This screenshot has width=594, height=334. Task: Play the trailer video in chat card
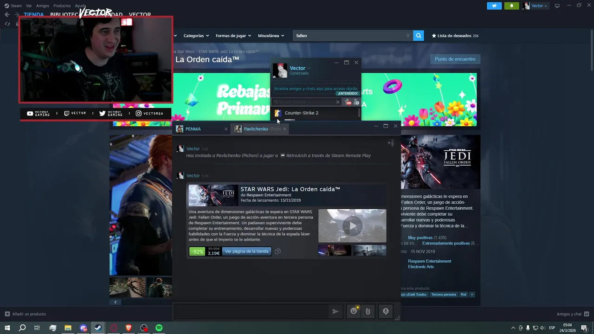[352, 226]
